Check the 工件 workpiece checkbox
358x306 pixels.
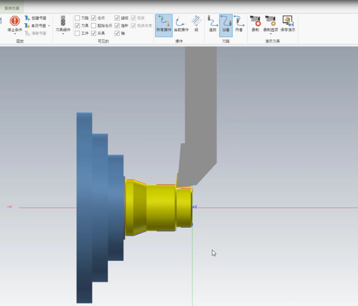(x=78, y=33)
